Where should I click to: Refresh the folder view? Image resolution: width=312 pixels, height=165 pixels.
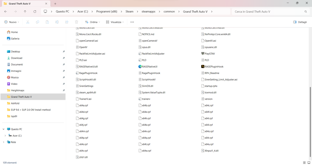coord(35,11)
